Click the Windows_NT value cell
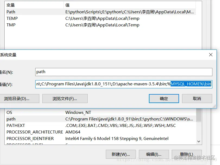220x165 pixels. (78, 113)
